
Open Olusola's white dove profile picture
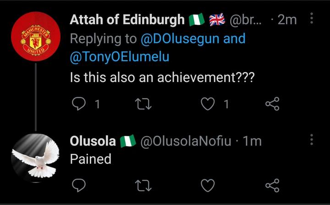35,156
